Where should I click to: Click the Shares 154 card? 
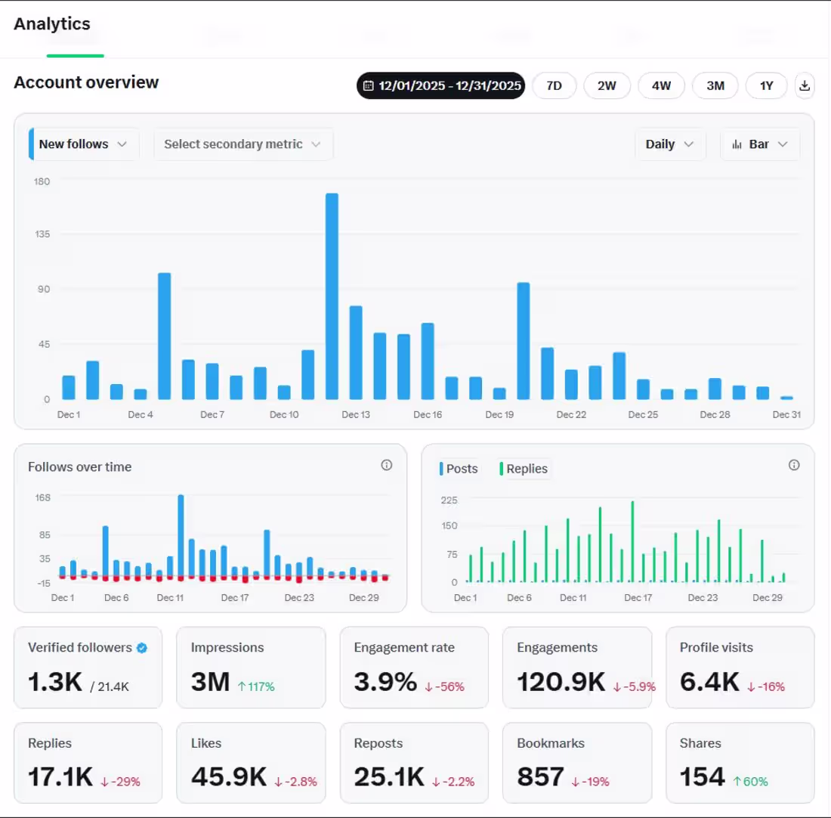[x=740, y=763]
